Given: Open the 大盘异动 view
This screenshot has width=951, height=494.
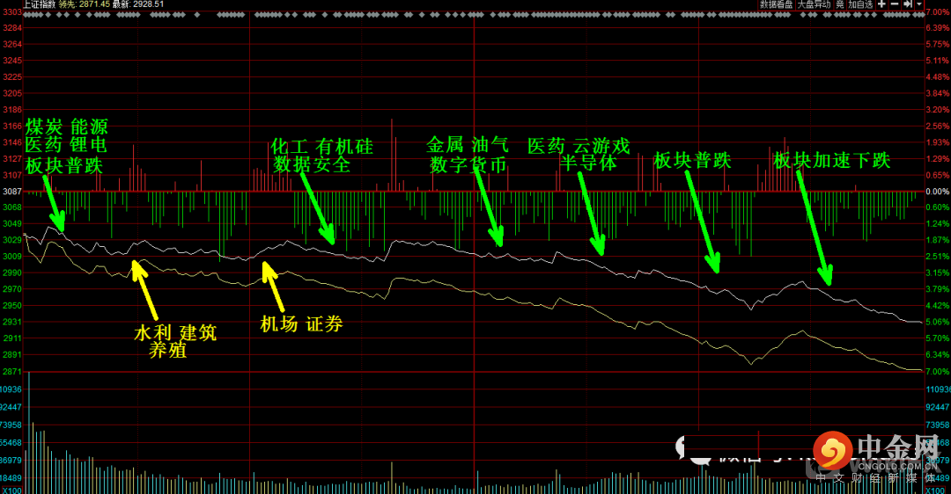Looking at the screenshot, I should click(x=814, y=4).
